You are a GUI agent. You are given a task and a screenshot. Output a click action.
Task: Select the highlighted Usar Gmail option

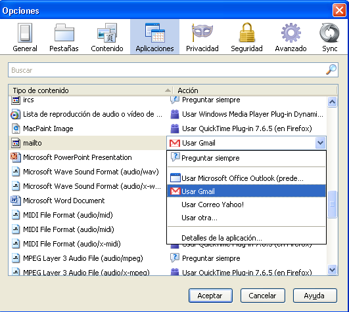click(x=246, y=191)
